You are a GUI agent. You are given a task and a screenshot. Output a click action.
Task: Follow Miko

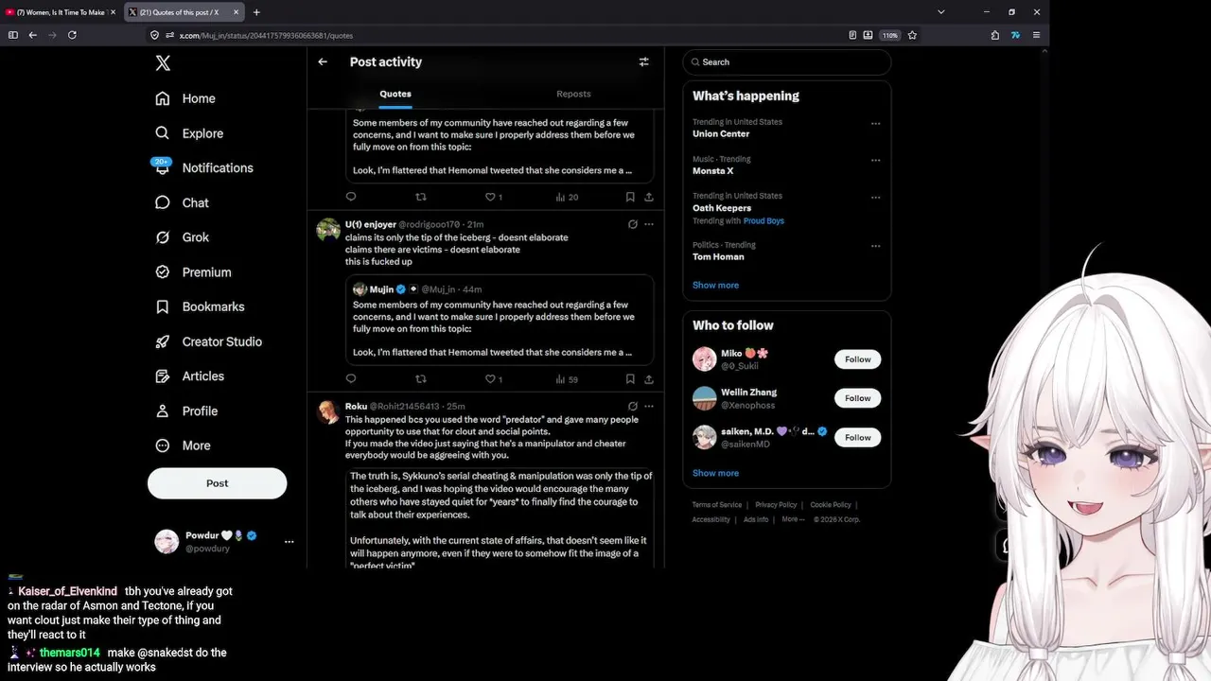click(858, 359)
